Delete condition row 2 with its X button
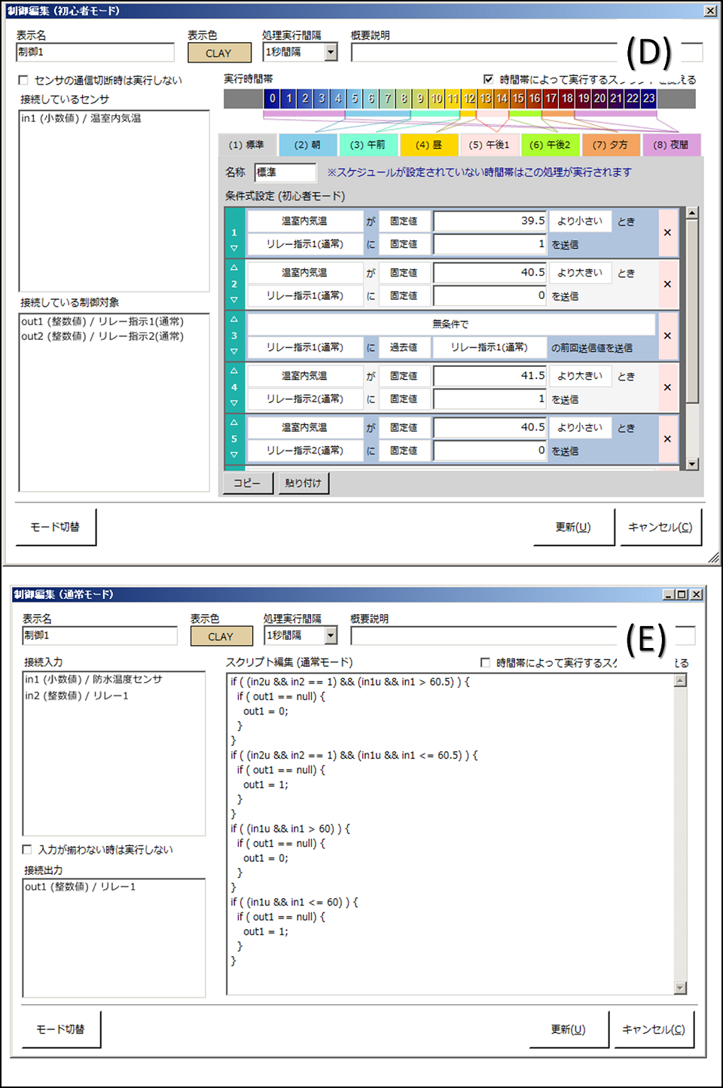 click(667, 284)
